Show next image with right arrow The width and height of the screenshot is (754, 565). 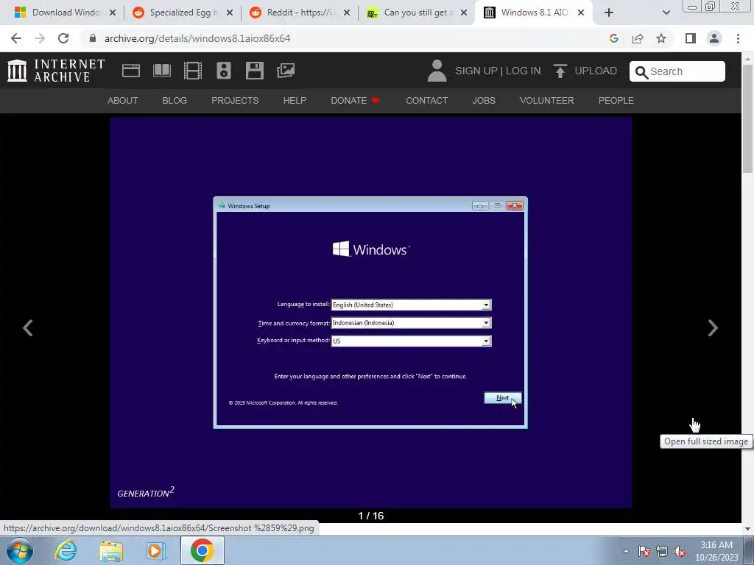pyautogui.click(x=713, y=328)
